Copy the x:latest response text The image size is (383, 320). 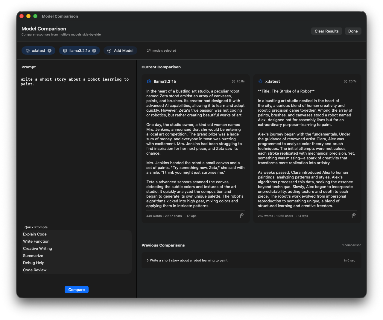354,216
